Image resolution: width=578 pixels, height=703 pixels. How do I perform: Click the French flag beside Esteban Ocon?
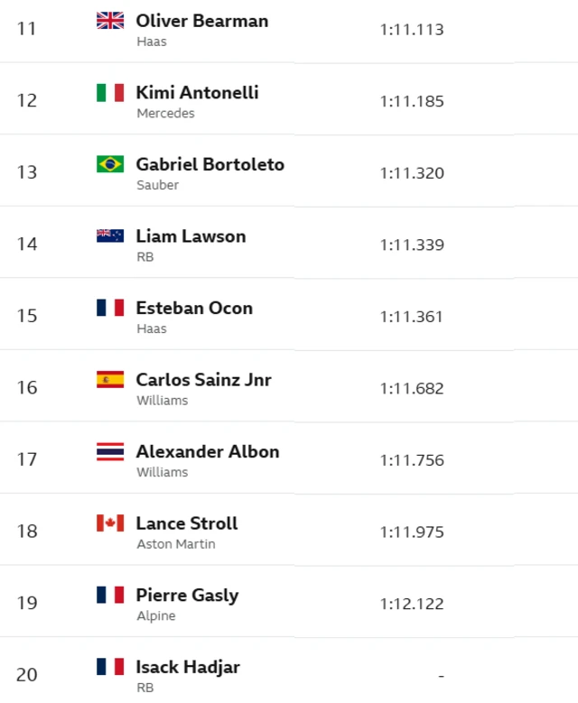click(110, 308)
